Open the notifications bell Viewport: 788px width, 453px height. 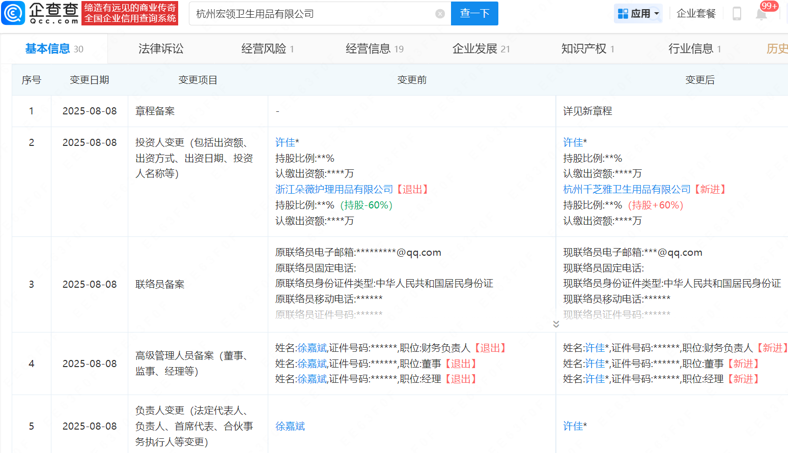762,14
